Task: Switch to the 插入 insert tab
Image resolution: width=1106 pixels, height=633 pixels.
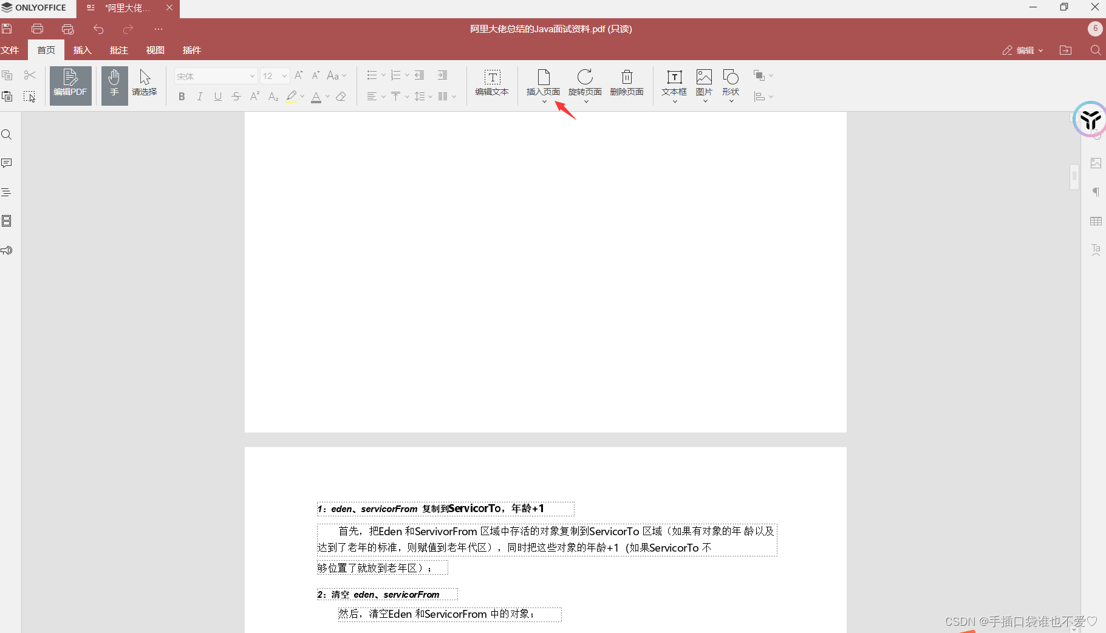Action: (x=82, y=50)
